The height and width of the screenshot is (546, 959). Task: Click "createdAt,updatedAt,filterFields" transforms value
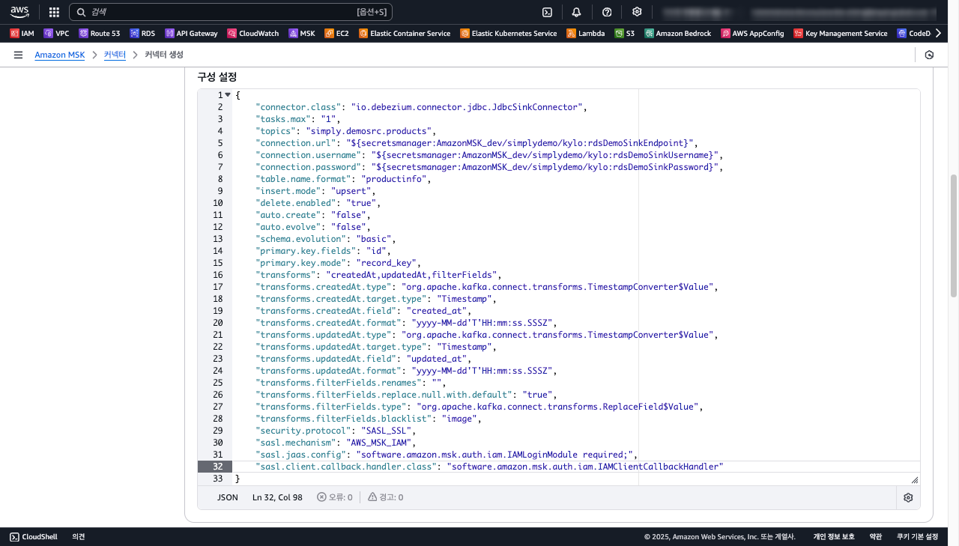[411, 275]
